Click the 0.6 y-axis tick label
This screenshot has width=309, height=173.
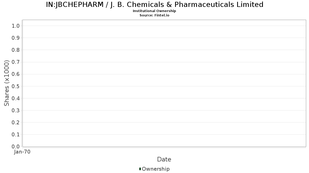(x=16, y=74)
